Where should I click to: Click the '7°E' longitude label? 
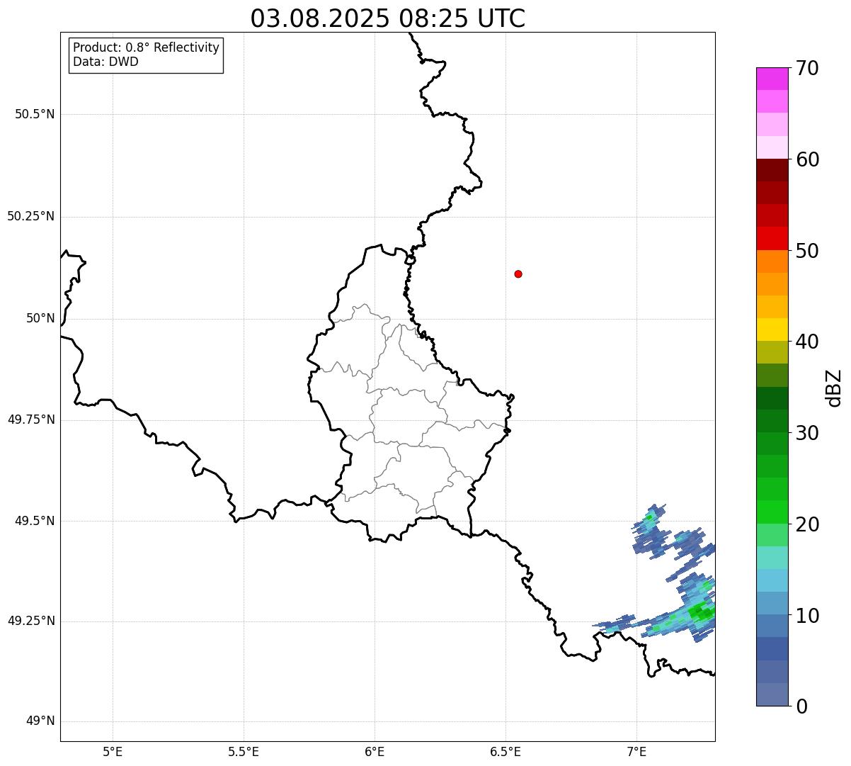636,751
